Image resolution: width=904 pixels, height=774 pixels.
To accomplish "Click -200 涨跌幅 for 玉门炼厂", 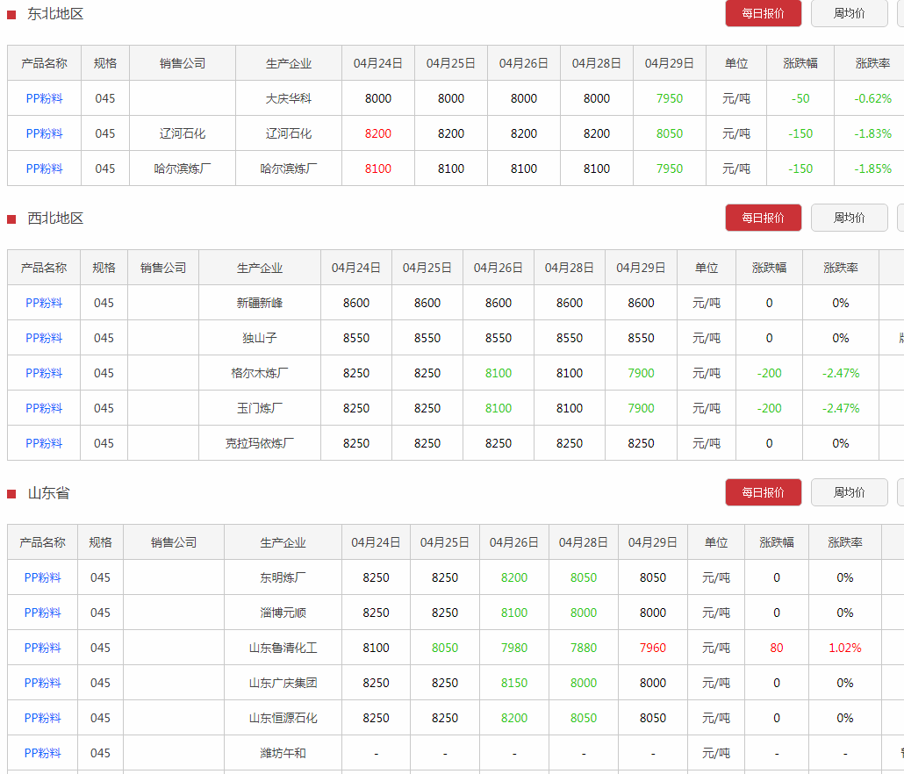I will [x=769, y=409].
